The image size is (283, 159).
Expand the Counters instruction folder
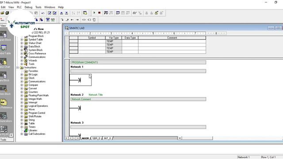22,92
